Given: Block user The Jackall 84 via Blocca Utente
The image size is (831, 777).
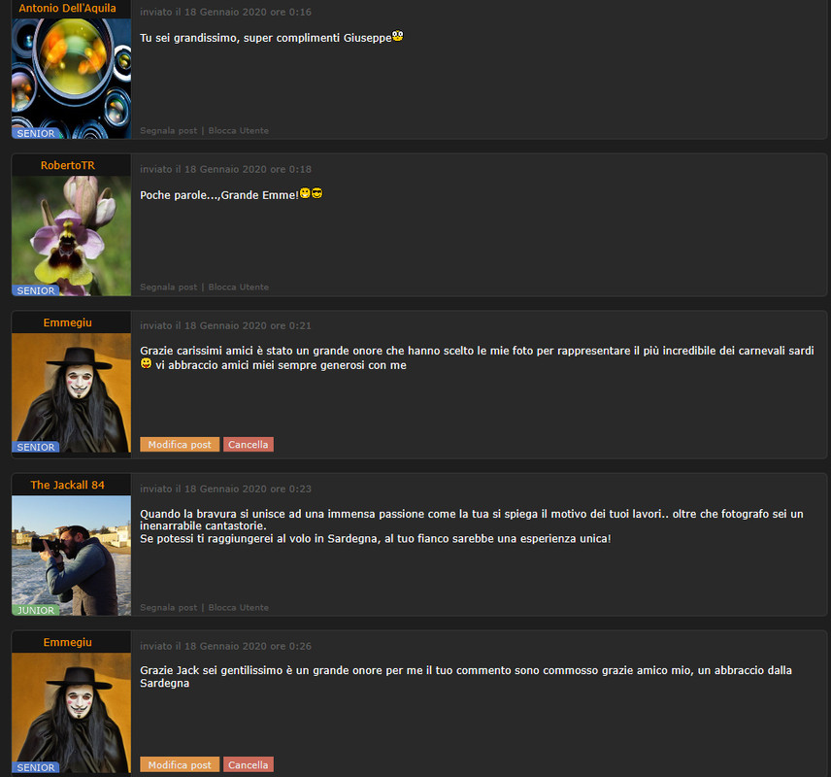Looking at the screenshot, I should (239, 608).
